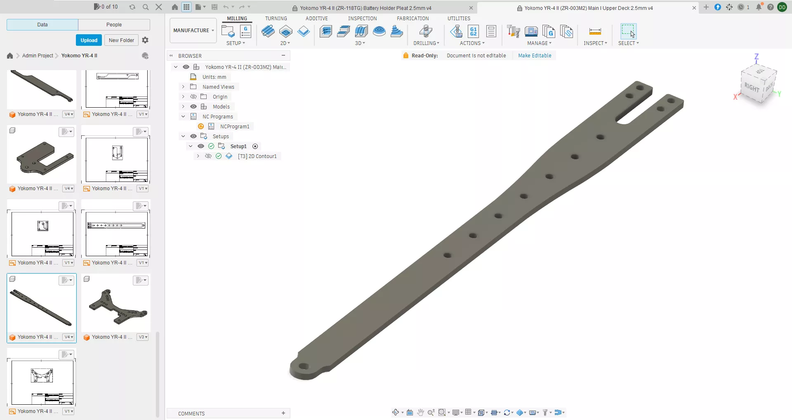The width and height of the screenshot is (792, 420).
Task: Collapse the NC Programs node
Action: [183, 116]
